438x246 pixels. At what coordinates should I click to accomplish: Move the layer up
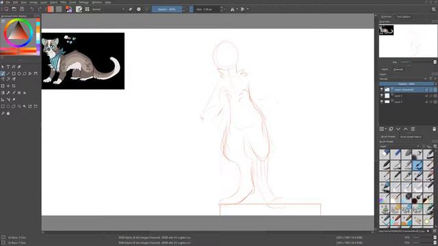[x=406, y=129]
